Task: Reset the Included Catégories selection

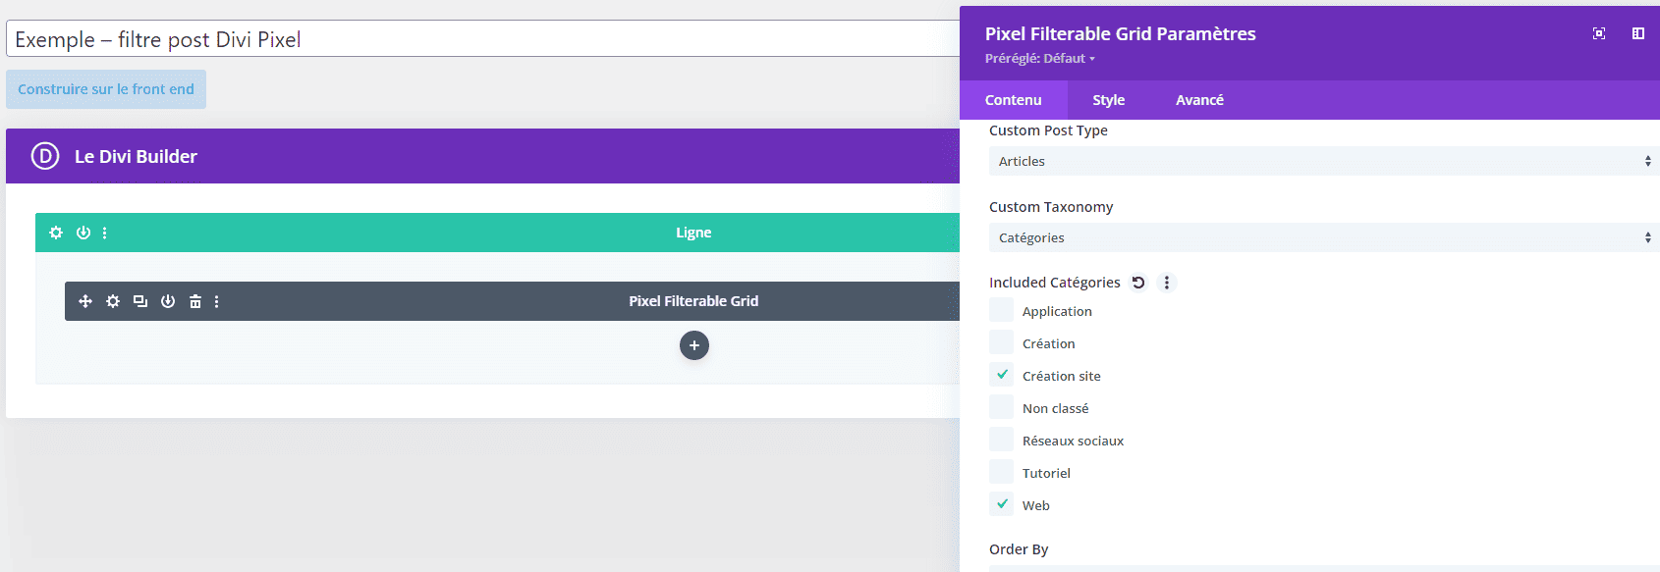Action: tap(1138, 283)
